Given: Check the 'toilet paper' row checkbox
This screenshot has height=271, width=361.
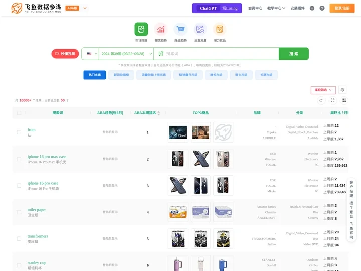Looking at the screenshot, I should 19,212.
